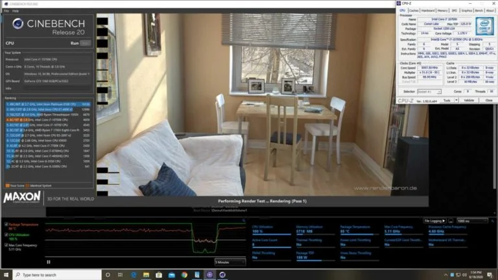The image size is (498, 280).
Task: Click the Cinebench sphere logo icon
Action: [x=18, y=24]
